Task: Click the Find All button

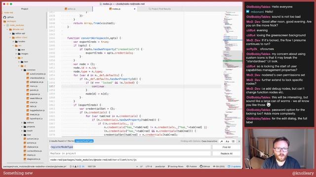Action: [226, 147]
